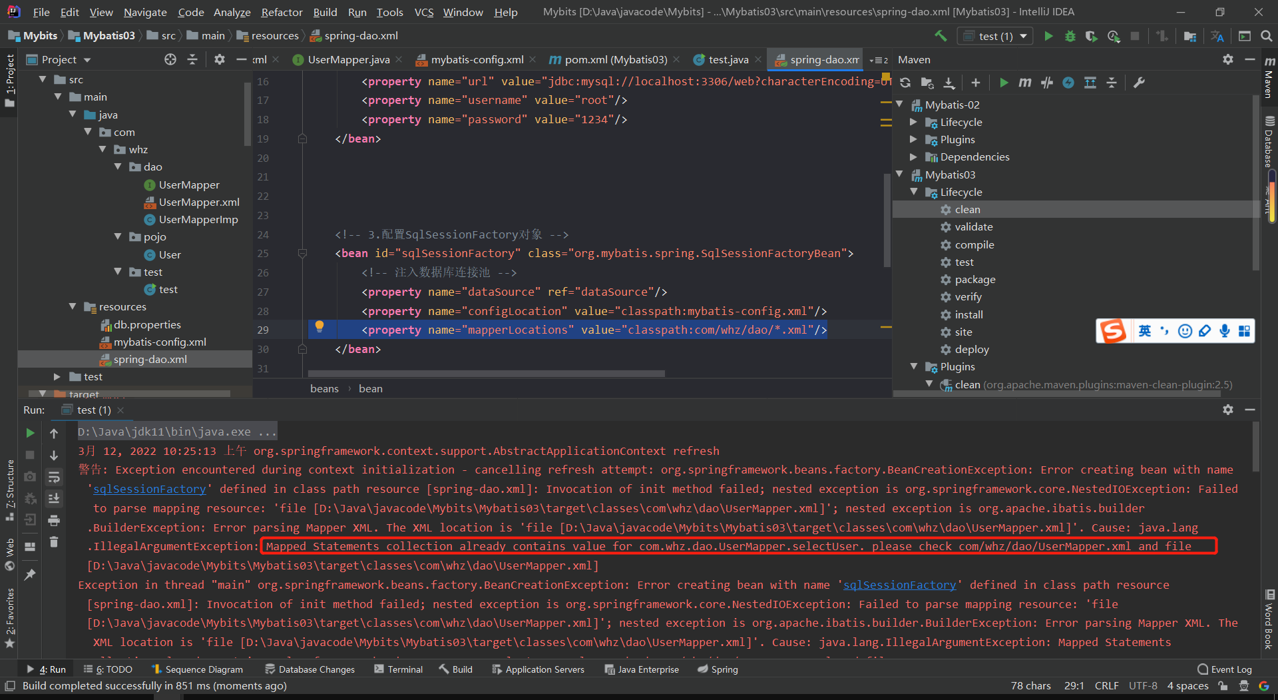Jump up the stack trace arrow

pos(54,434)
